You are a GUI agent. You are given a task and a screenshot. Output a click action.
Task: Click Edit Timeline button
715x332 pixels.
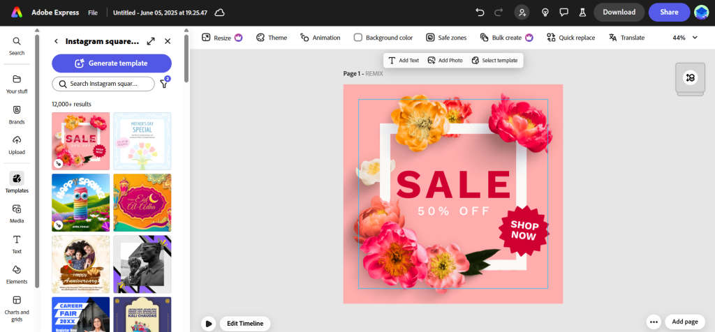[245, 324]
